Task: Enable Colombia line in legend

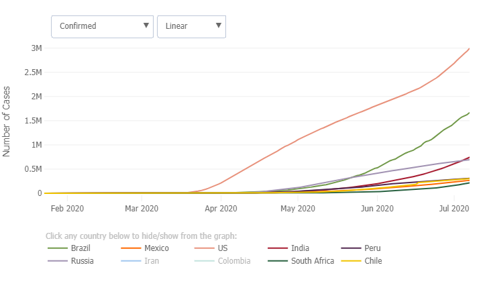Action: click(233, 260)
